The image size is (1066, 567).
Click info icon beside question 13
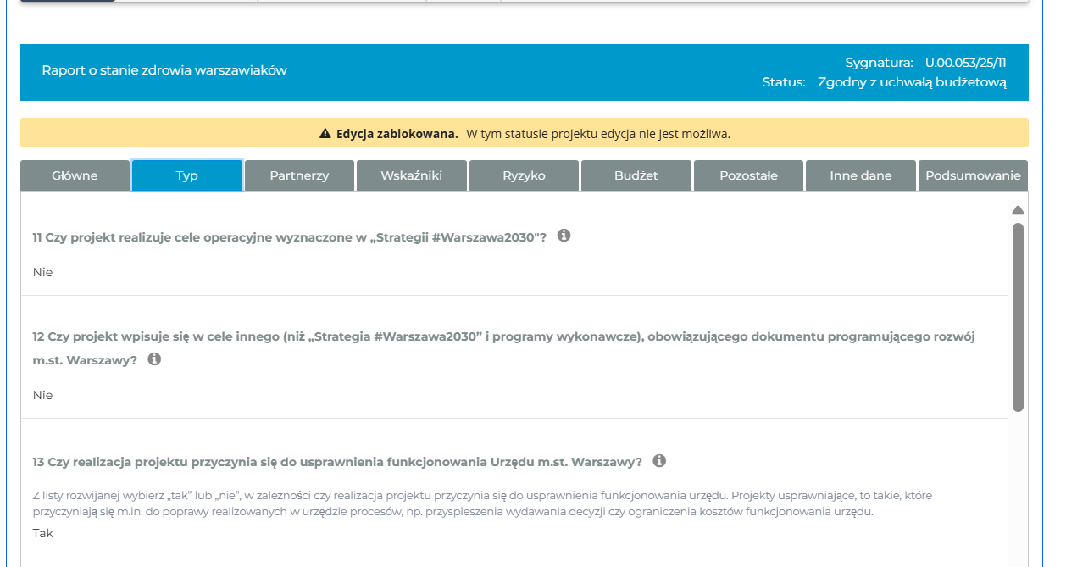tap(659, 461)
